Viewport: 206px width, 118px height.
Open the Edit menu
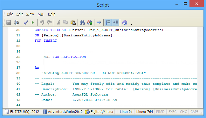(x=20, y=14)
